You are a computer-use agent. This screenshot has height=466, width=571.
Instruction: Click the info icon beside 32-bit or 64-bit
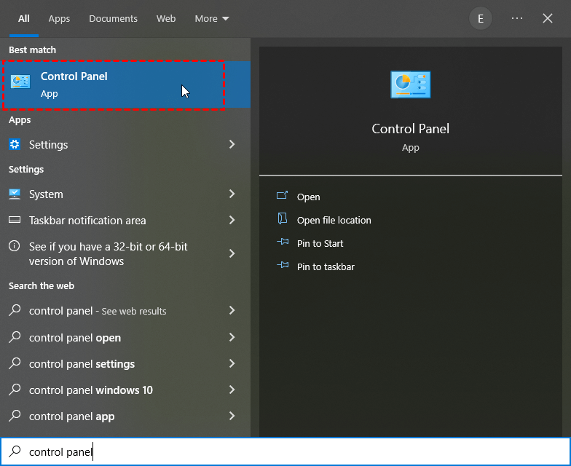click(15, 247)
